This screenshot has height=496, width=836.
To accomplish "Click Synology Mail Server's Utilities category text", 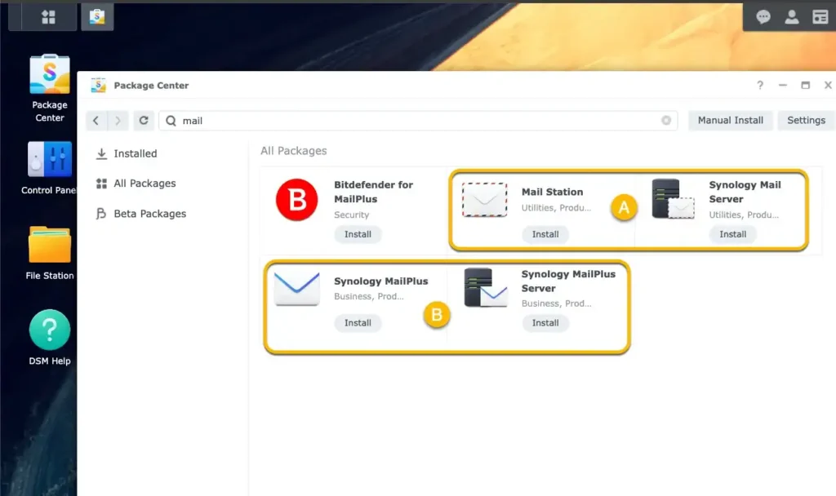I will (x=744, y=215).
